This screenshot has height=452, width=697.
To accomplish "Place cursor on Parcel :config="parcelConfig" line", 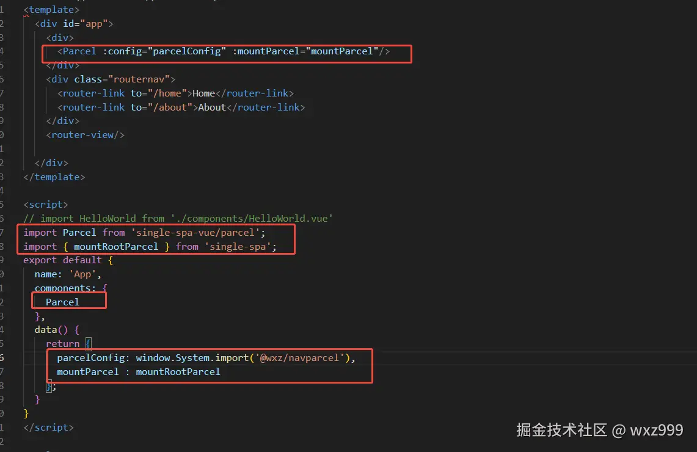I will (223, 51).
